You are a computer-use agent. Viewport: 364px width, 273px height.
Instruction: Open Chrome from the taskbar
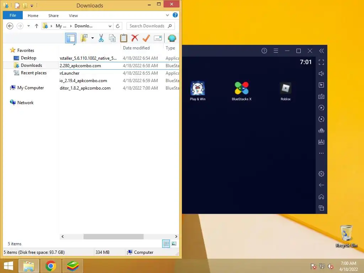(x=50, y=266)
